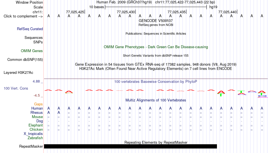Click the 4.88 PhyloP upper scale value

(36, 81)
